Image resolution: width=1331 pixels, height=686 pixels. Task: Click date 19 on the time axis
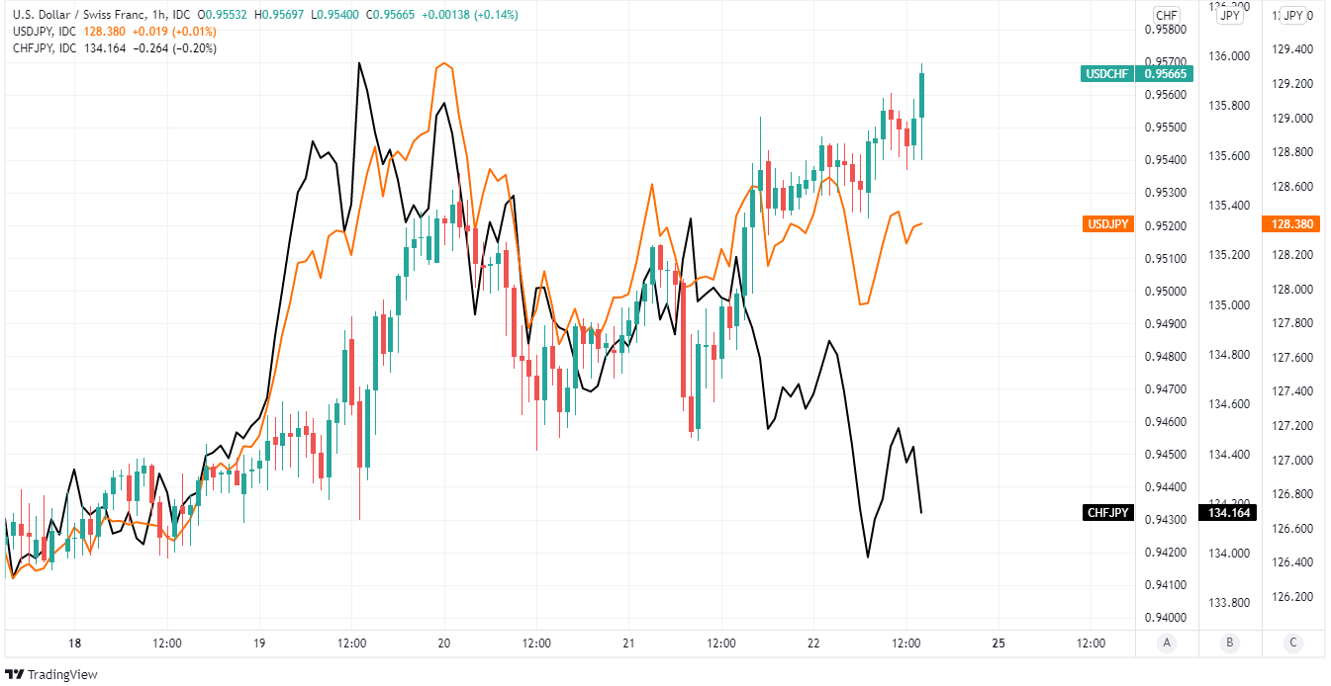(x=259, y=643)
